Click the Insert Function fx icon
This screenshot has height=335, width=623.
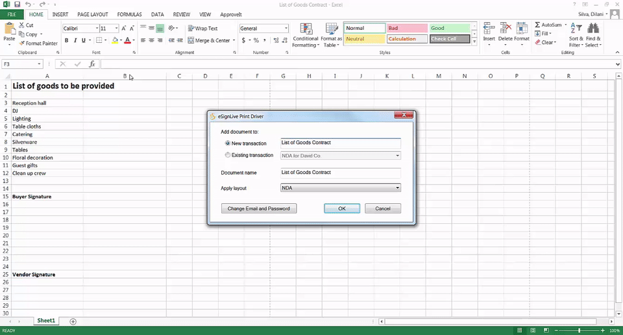coord(92,64)
